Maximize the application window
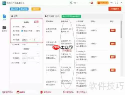 tap(116, 3)
